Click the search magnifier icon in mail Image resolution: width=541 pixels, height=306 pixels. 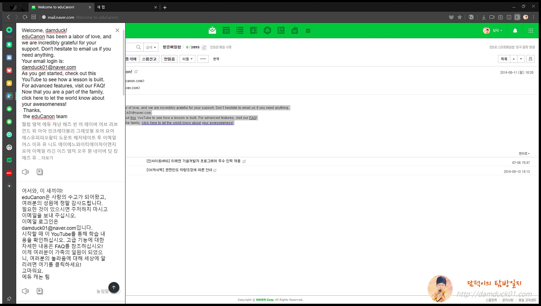pyautogui.click(x=138, y=47)
